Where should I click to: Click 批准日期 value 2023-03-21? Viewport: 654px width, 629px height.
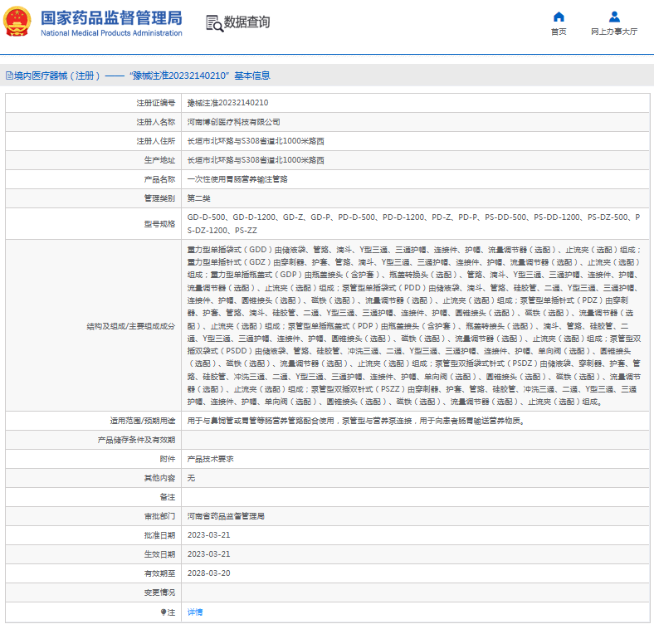pyautogui.click(x=208, y=535)
